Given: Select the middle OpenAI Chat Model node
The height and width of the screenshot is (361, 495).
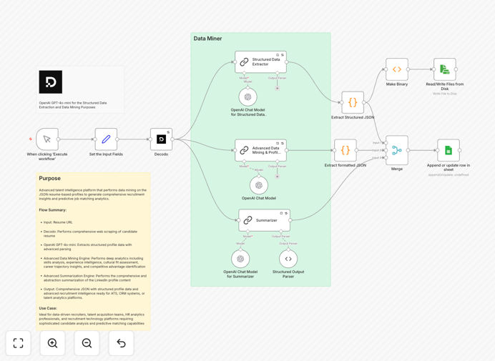Looking at the screenshot, I should click(x=259, y=185).
